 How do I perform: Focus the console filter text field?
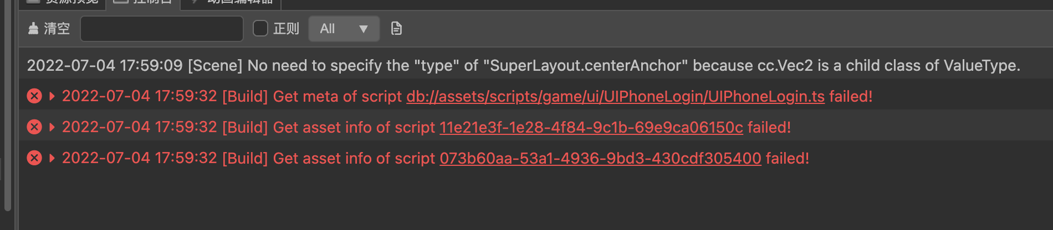pos(162,29)
